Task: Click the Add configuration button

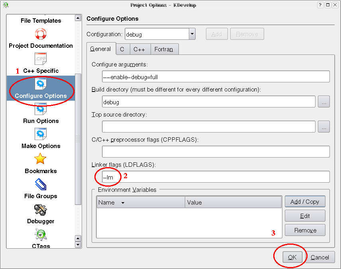Action: pyautogui.click(x=217, y=34)
